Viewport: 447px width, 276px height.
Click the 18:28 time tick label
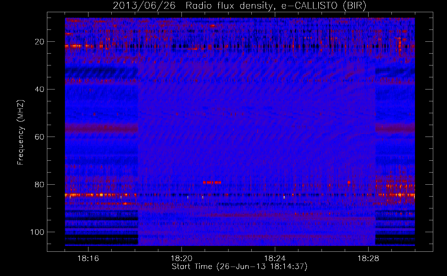tap(368, 259)
